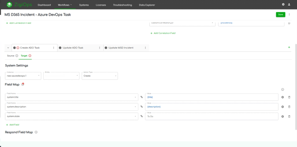The width and height of the screenshot is (297, 147).
Task: Click the To Do value field
Action: [212, 117]
